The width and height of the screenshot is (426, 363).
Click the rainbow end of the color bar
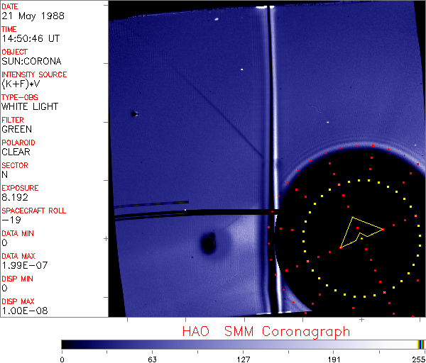click(x=422, y=344)
